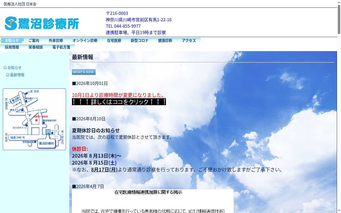
Task: Click the 夏期休診日のお知らせ heading
Action: coord(96,130)
